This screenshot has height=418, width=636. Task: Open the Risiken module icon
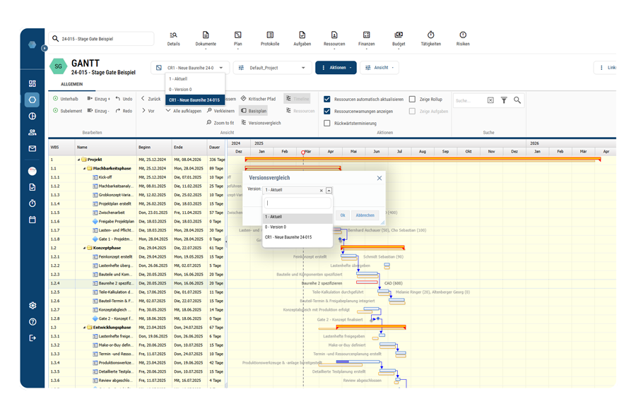tap(463, 35)
